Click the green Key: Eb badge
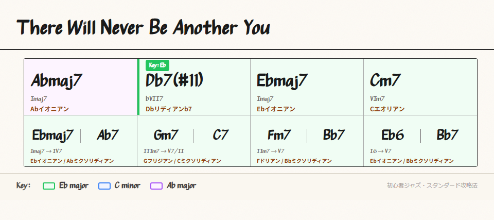Viewport: 494px width, 220px height. click(x=157, y=65)
